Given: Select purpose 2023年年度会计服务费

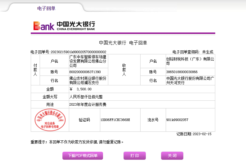Looking at the screenshot, I should pyautogui.click(x=88, y=104).
